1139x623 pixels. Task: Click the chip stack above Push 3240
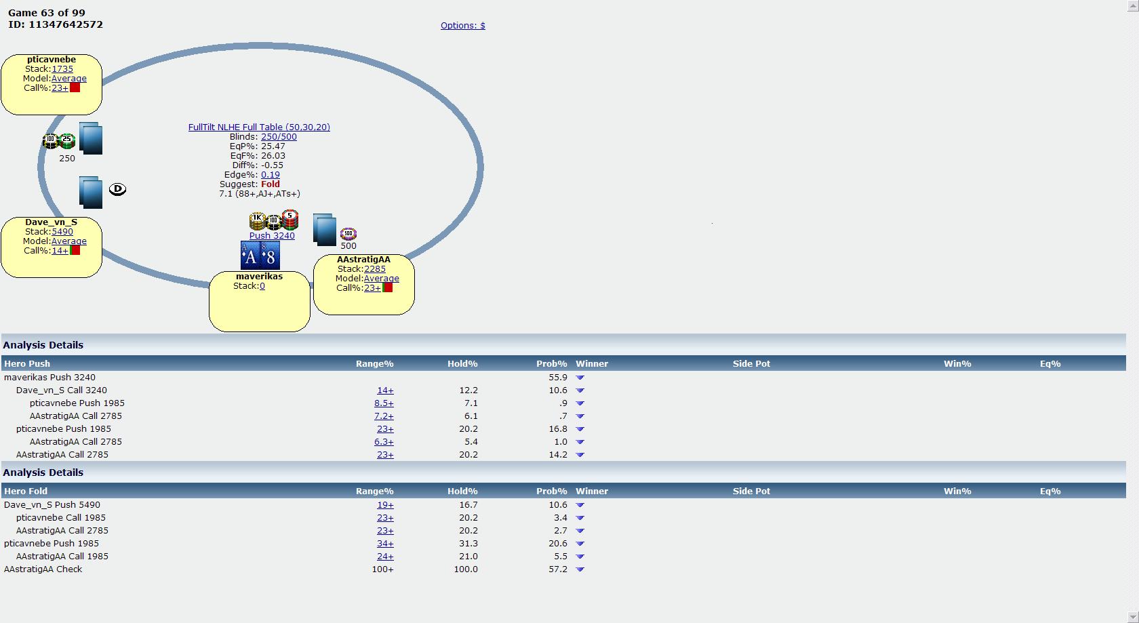(x=274, y=220)
